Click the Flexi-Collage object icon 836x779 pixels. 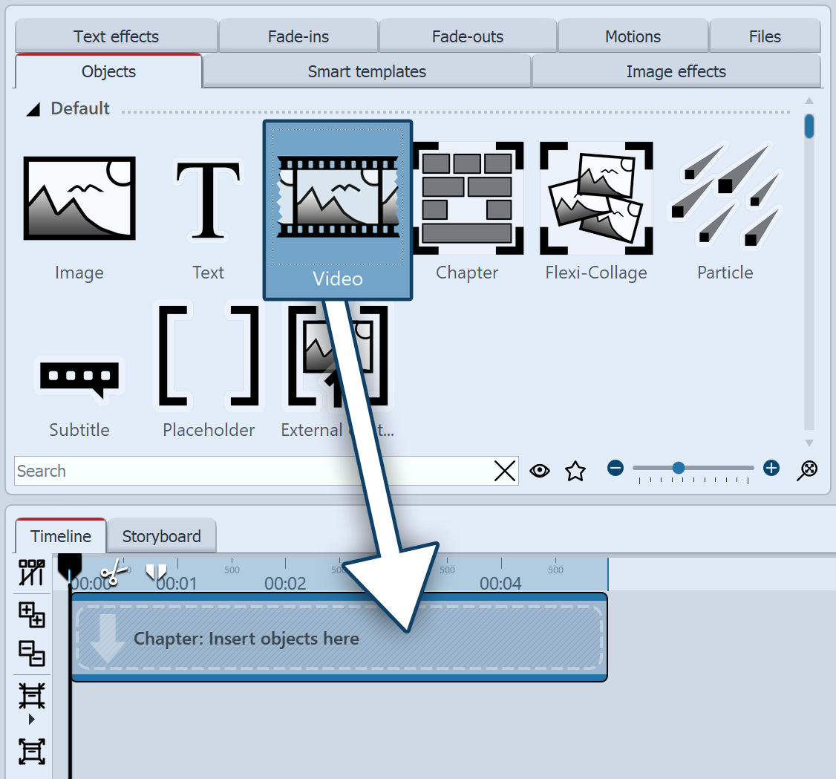[596, 198]
